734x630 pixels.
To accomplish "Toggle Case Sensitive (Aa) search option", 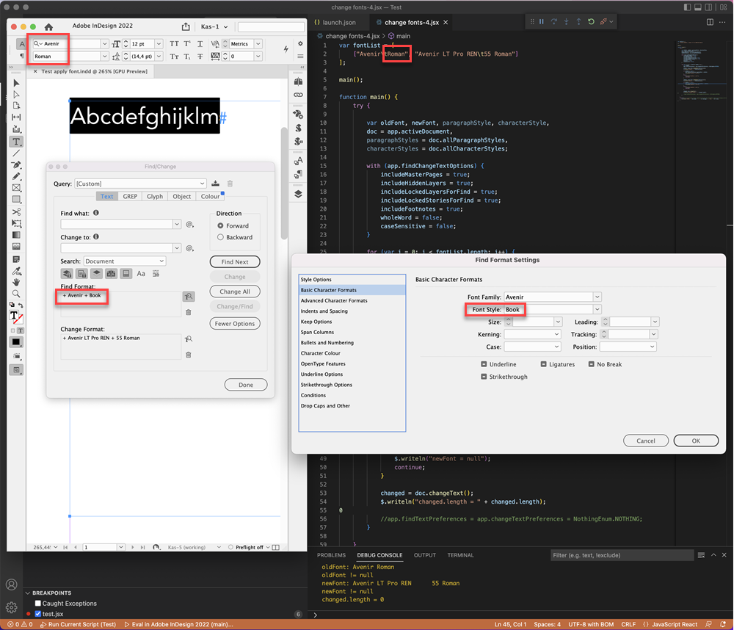I will 141,274.
